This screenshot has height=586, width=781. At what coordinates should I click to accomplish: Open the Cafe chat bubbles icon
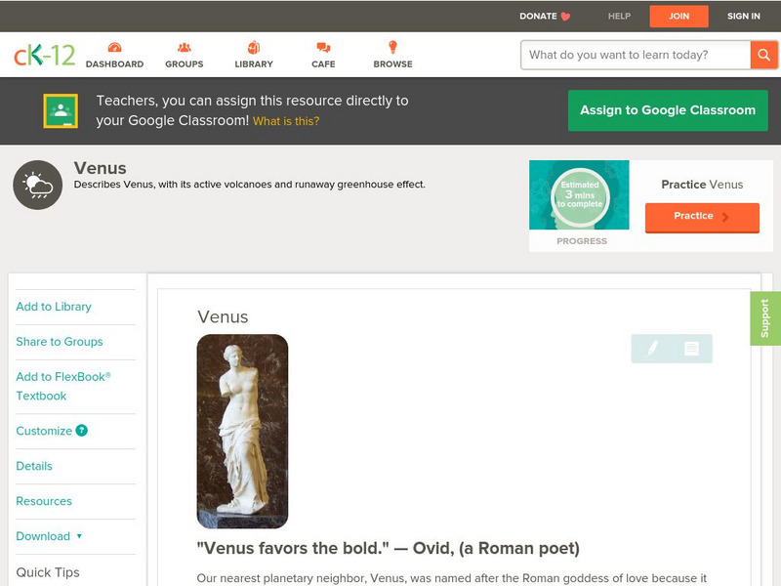pos(323,47)
